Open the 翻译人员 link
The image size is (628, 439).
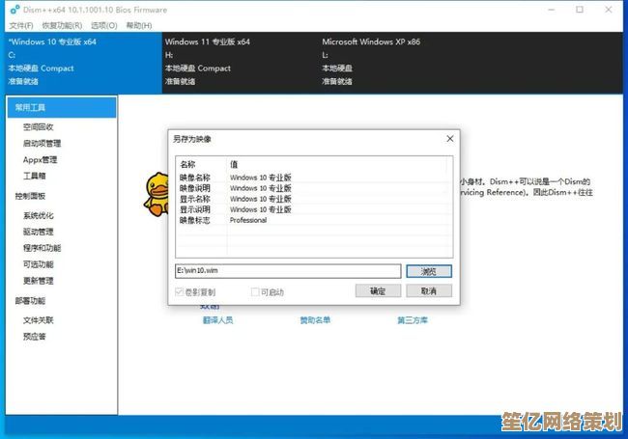(x=218, y=320)
